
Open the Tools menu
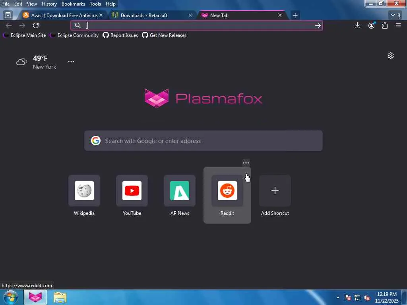click(x=95, y=4)
